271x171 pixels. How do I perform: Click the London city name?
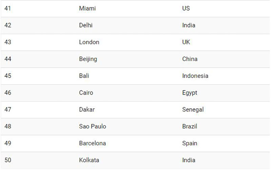pyautogui.click(x=89, y=42)
